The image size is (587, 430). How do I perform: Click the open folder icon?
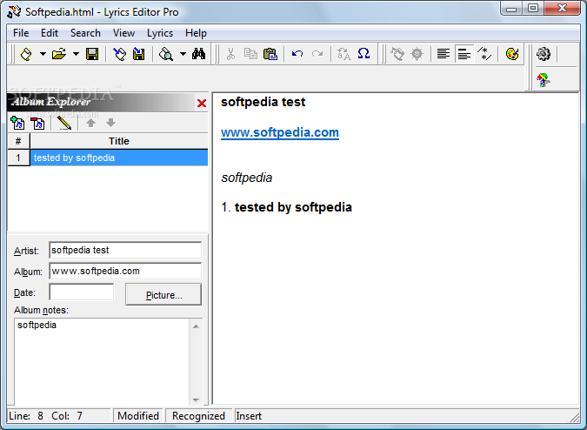[x=59, y=54]
